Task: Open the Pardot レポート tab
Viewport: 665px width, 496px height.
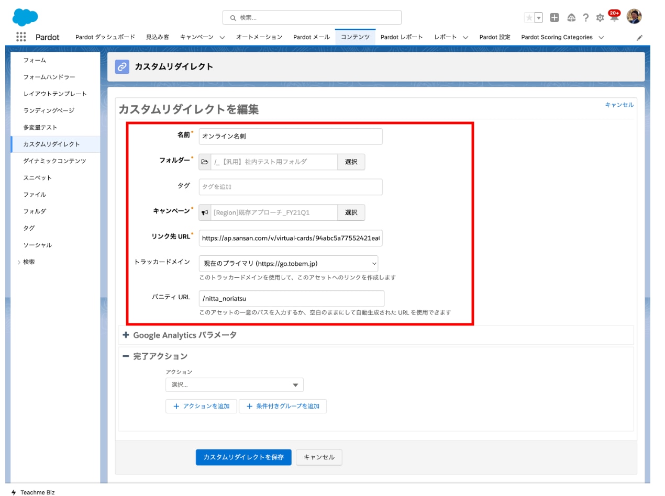Action: tap(402, 37)
